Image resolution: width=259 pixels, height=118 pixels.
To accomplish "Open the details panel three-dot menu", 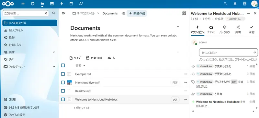I will [x=248, y=13].
